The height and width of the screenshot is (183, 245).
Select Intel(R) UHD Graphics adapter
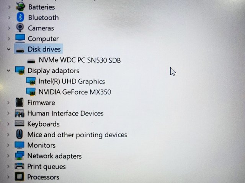point(72,81)
